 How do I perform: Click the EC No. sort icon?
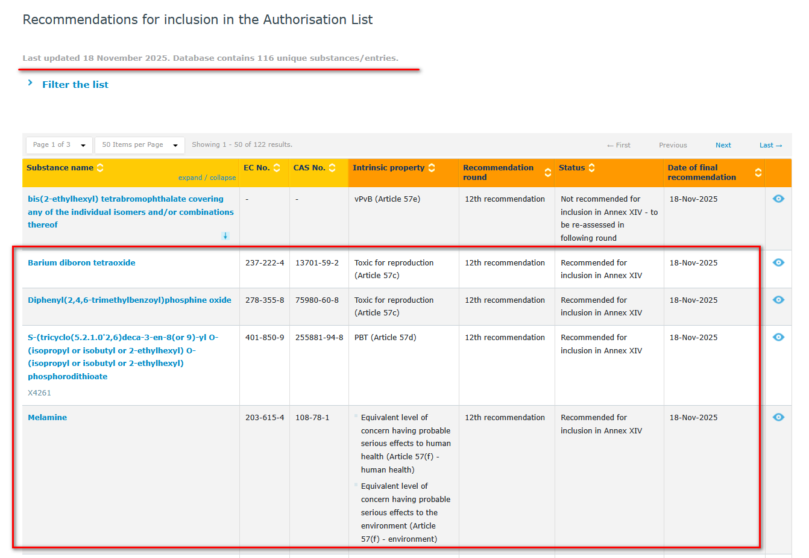tap(277, 168)
